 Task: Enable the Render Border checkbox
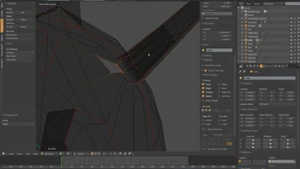(x=203, y=18)
